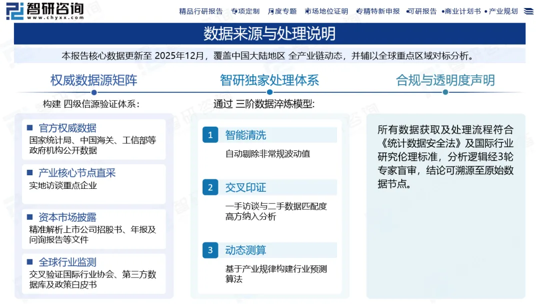540x304 pixels.
Task: Toggle the blue dot under 权威数据源矩阵
Action: 93,92
